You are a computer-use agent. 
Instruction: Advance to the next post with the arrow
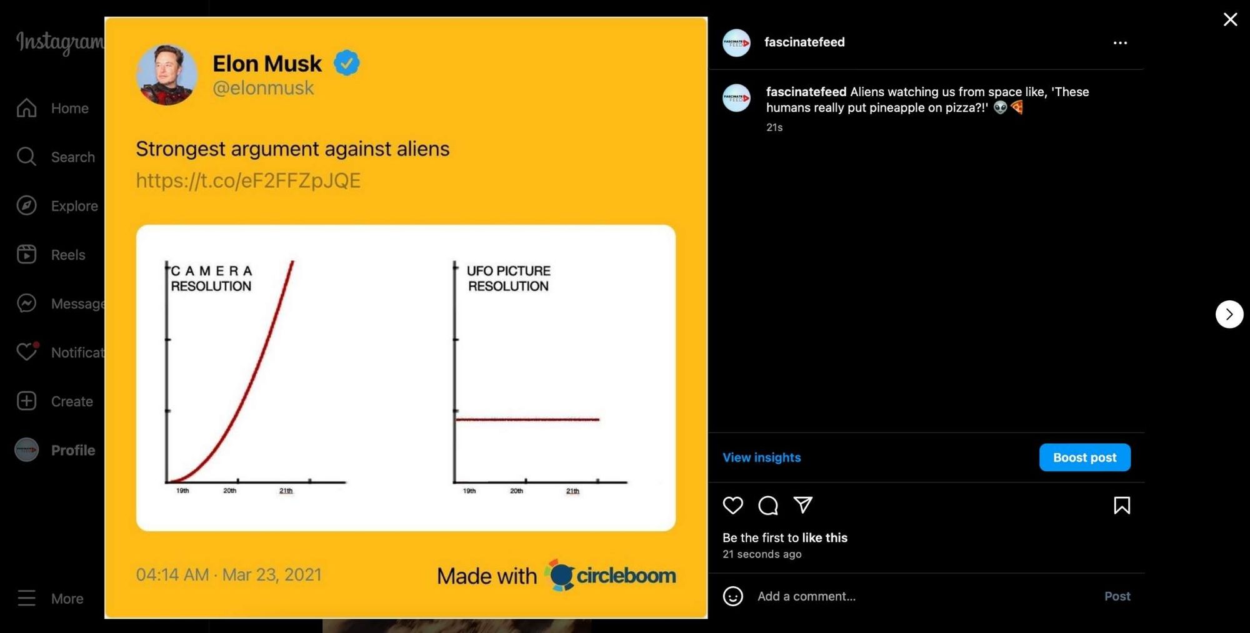[1229, 314]
